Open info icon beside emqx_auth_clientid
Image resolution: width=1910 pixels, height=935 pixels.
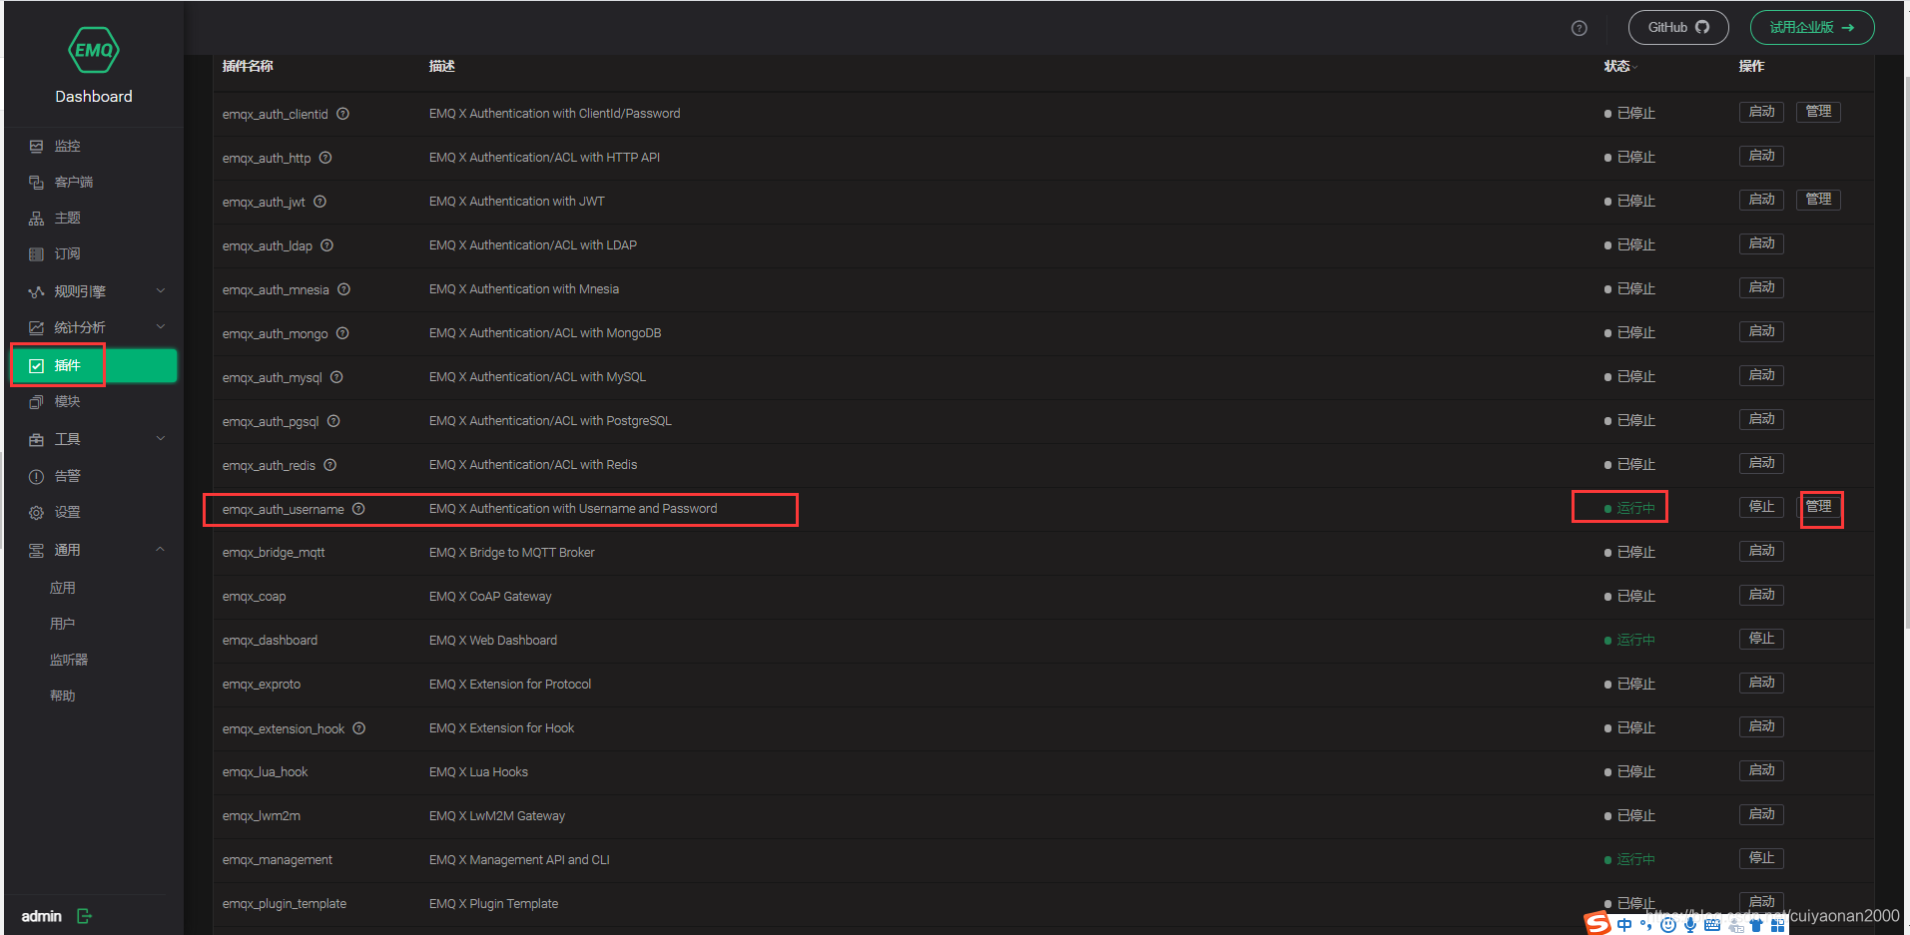click(342, 114)
